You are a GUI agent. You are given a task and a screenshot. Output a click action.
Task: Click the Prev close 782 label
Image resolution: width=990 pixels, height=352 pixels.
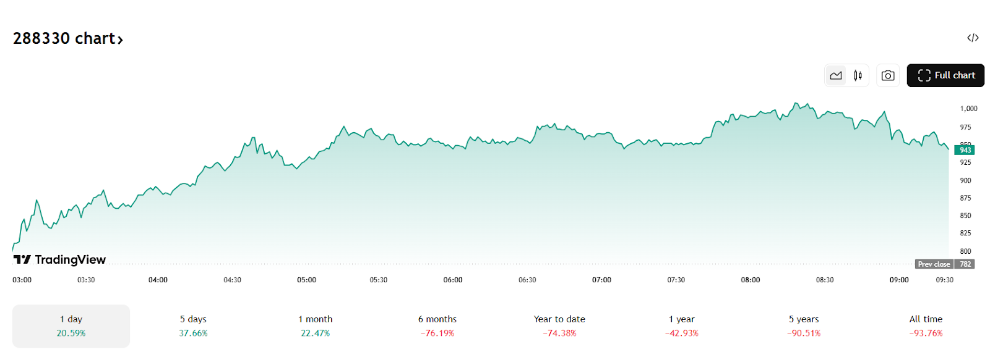944,264
